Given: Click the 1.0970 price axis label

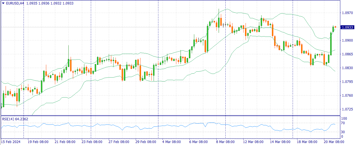Looking at the screenshot, I should pos(347,13).
